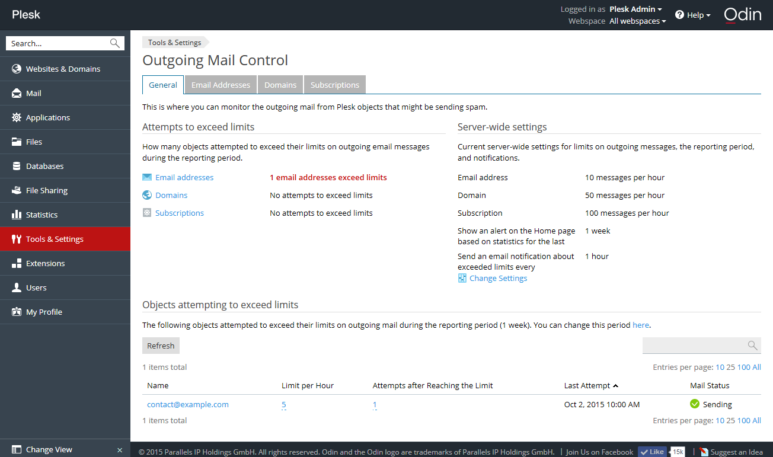Click the magnifier icon in table search box
The width and height of the screenshot is (773, 457).
point(752,345)
